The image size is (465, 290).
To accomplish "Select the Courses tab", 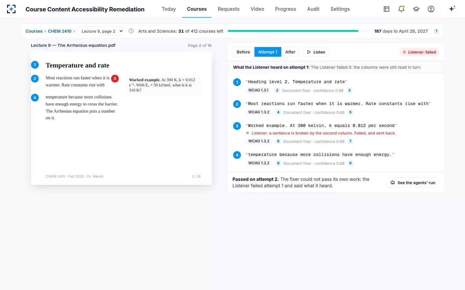I will click(x=197, y=9).
